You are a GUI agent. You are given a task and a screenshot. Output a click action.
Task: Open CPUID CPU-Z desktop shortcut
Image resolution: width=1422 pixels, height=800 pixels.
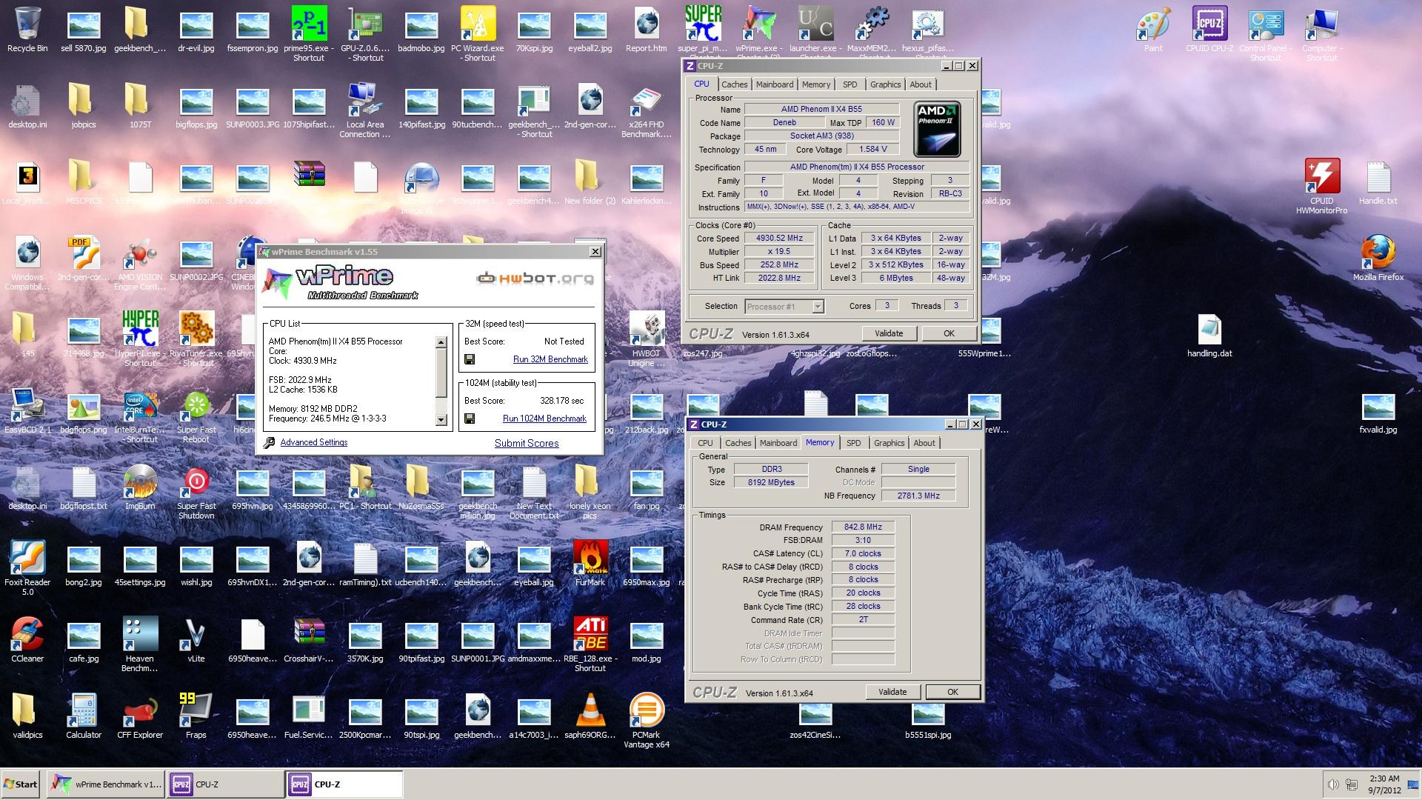[x=1209, y=30]
